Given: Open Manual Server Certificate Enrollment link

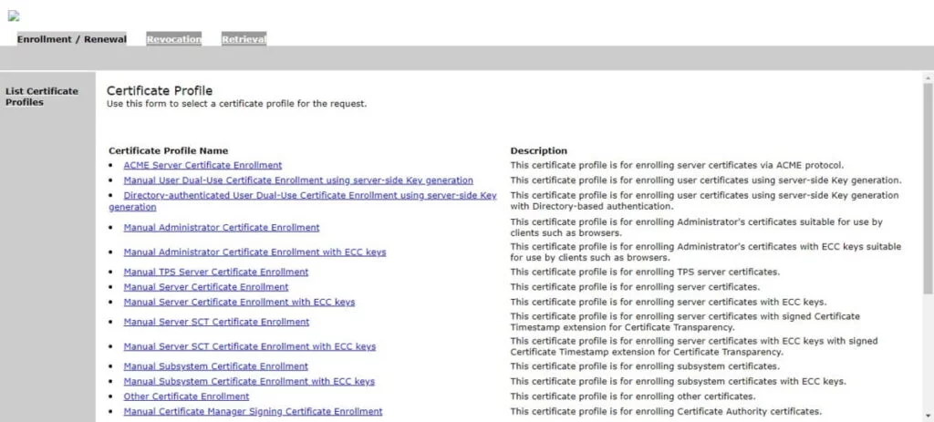Looking at the screenshot, I should 206,287.
